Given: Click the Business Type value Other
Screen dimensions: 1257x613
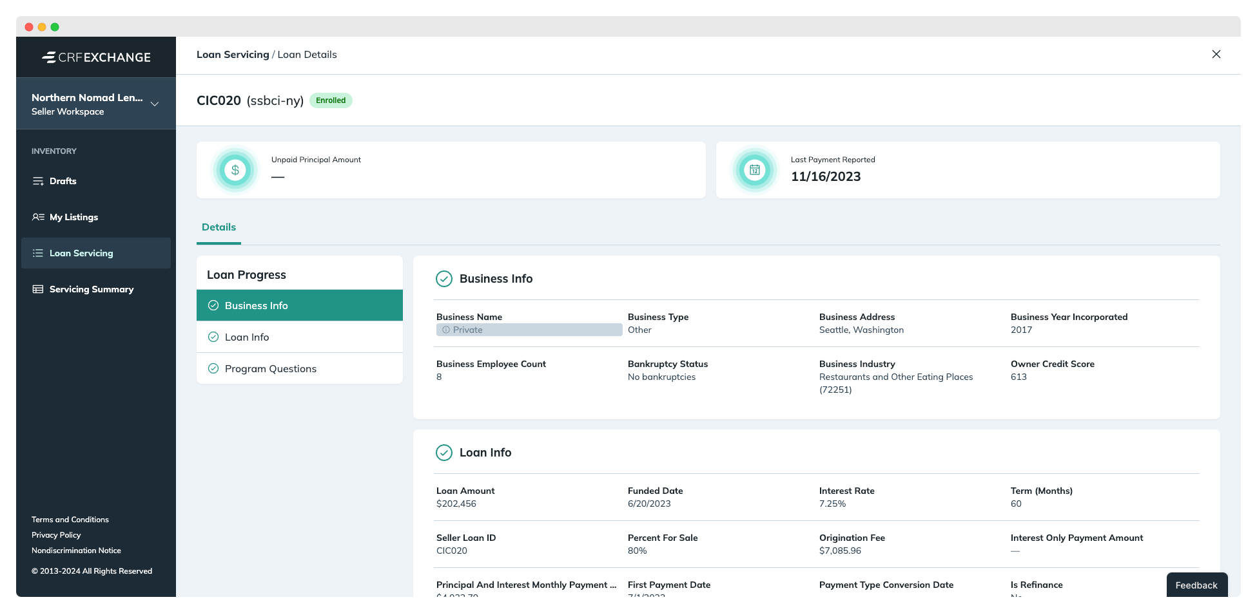Looking at the screenshot, I should click(x=639, y=330).
